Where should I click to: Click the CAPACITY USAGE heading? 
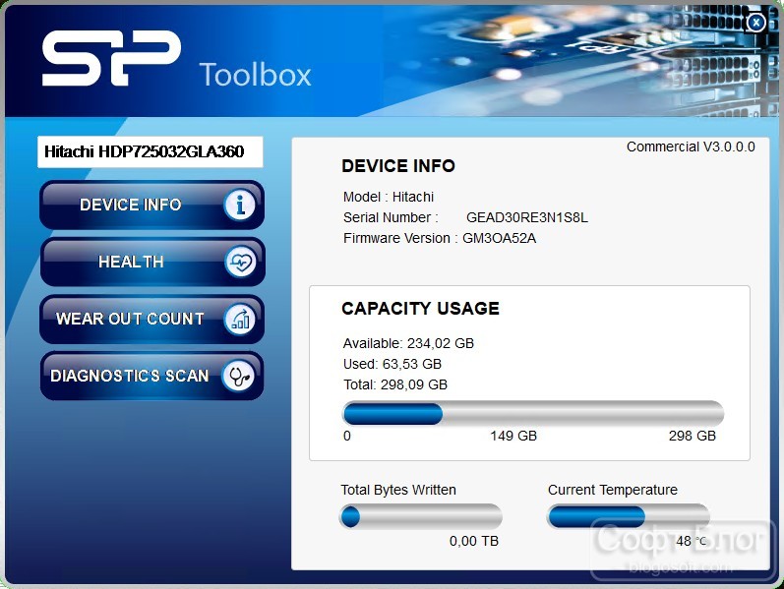click(420, 309)
